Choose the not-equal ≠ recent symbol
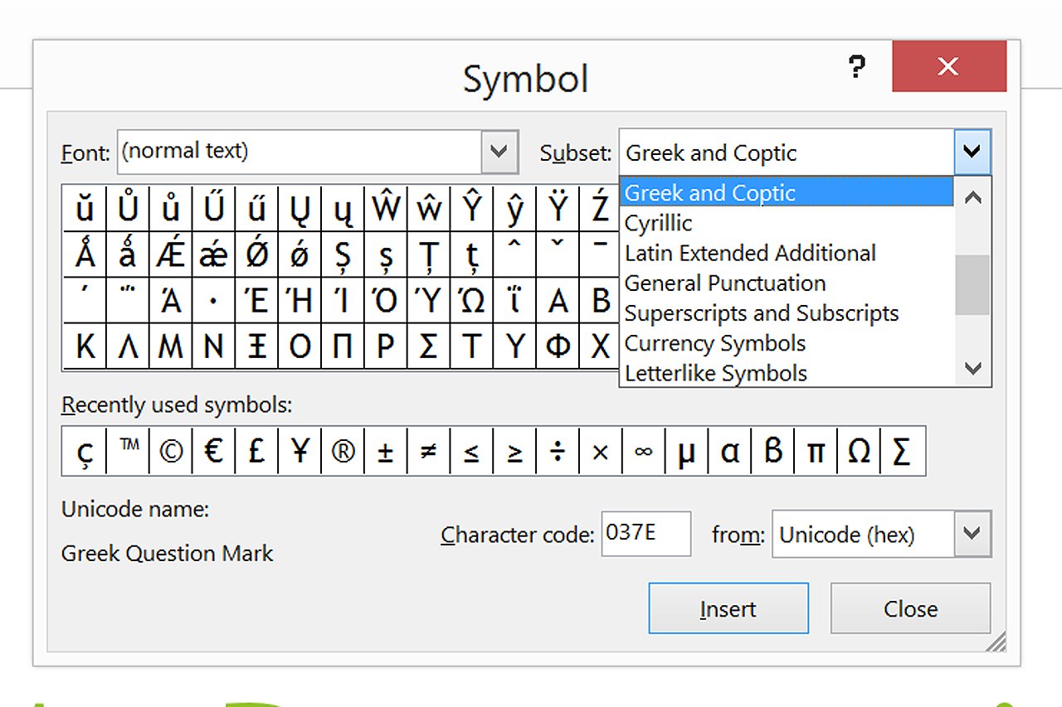This screenshot has width=1062, height=707. (429, 451)
